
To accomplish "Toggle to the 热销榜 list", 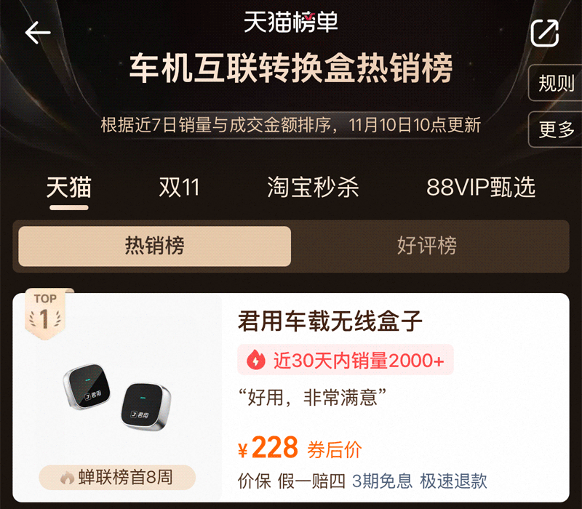I will point(154,246).
